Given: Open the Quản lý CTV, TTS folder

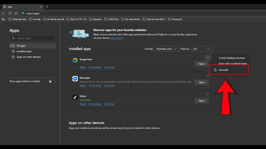Looking at the screenshot, I should [x=76, y=19].
